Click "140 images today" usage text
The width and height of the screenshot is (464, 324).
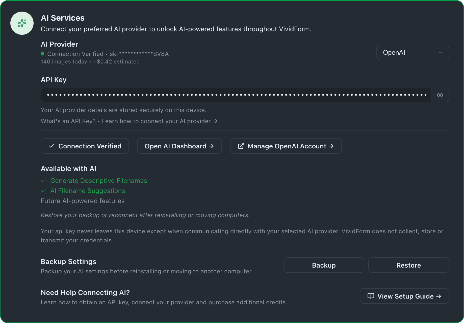click(64, 62)
